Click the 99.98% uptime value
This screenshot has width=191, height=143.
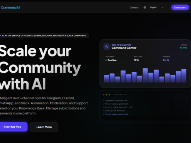pyautogui.click(x=183, y=48)
